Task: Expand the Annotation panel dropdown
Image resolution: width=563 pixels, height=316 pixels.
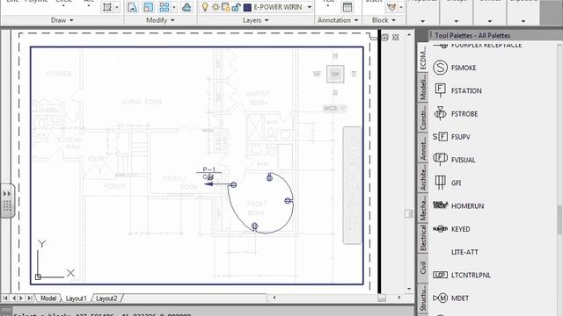Action: (x=338, y=20)
